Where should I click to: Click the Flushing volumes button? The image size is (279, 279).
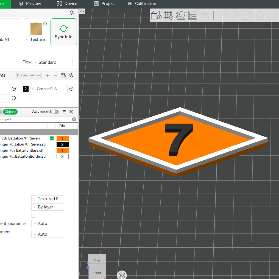29,75
